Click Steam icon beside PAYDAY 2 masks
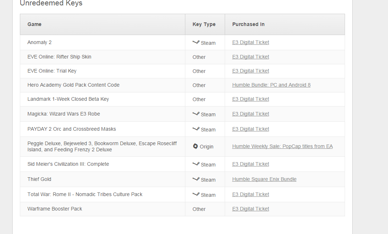388x234 pixels. (x=196, y=129)
